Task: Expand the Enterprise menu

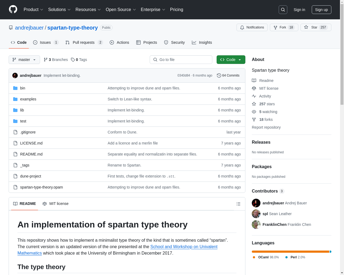Action: [153, 10]
